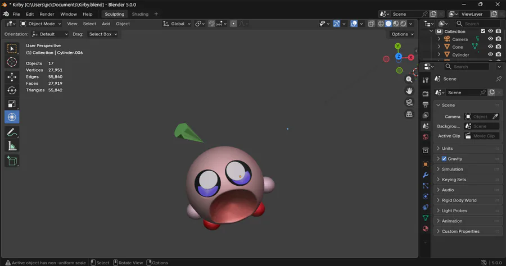Viewport: 506px width, 266px height.
Task: Disable Cone in renders via camera icon
Action: [499, 47]
